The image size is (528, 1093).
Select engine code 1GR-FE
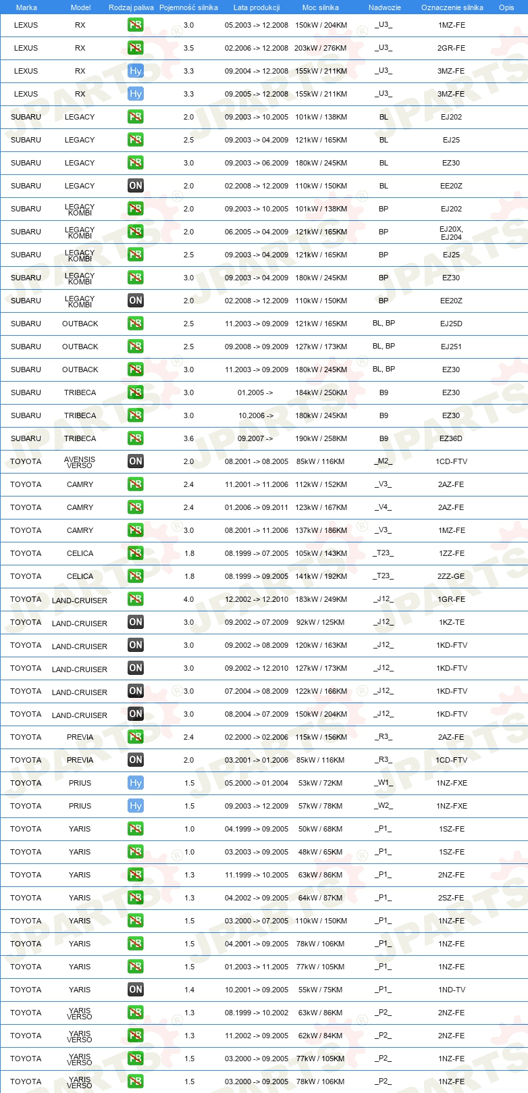(x=451, y=599)
